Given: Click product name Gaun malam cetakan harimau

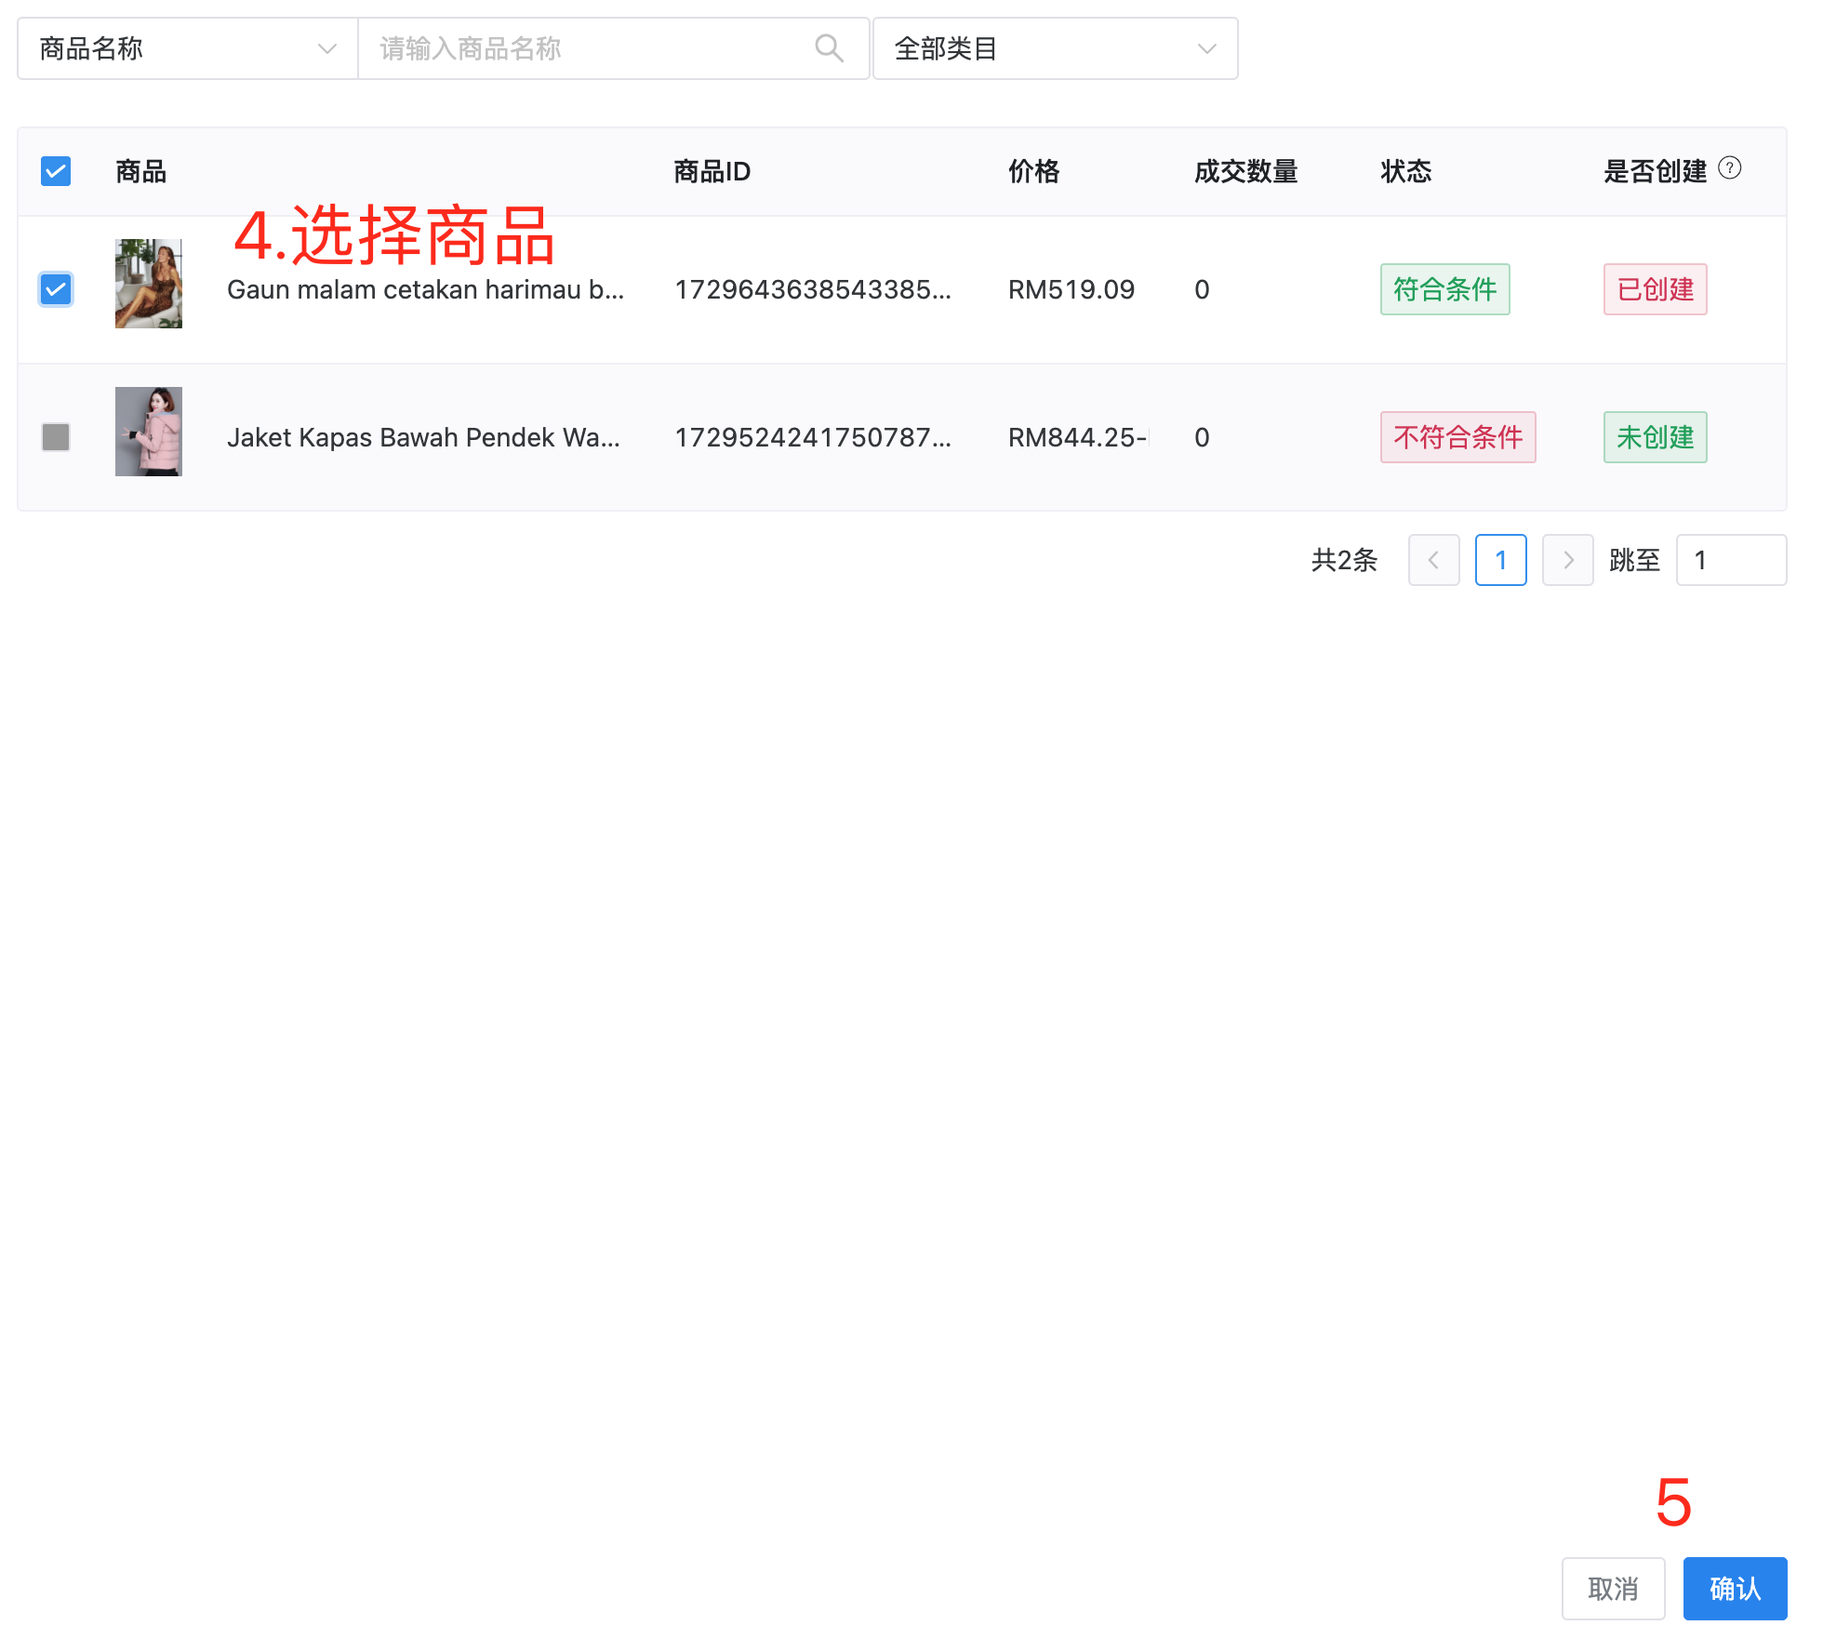Looking at the screenshot, I should (x=425, y=290).
